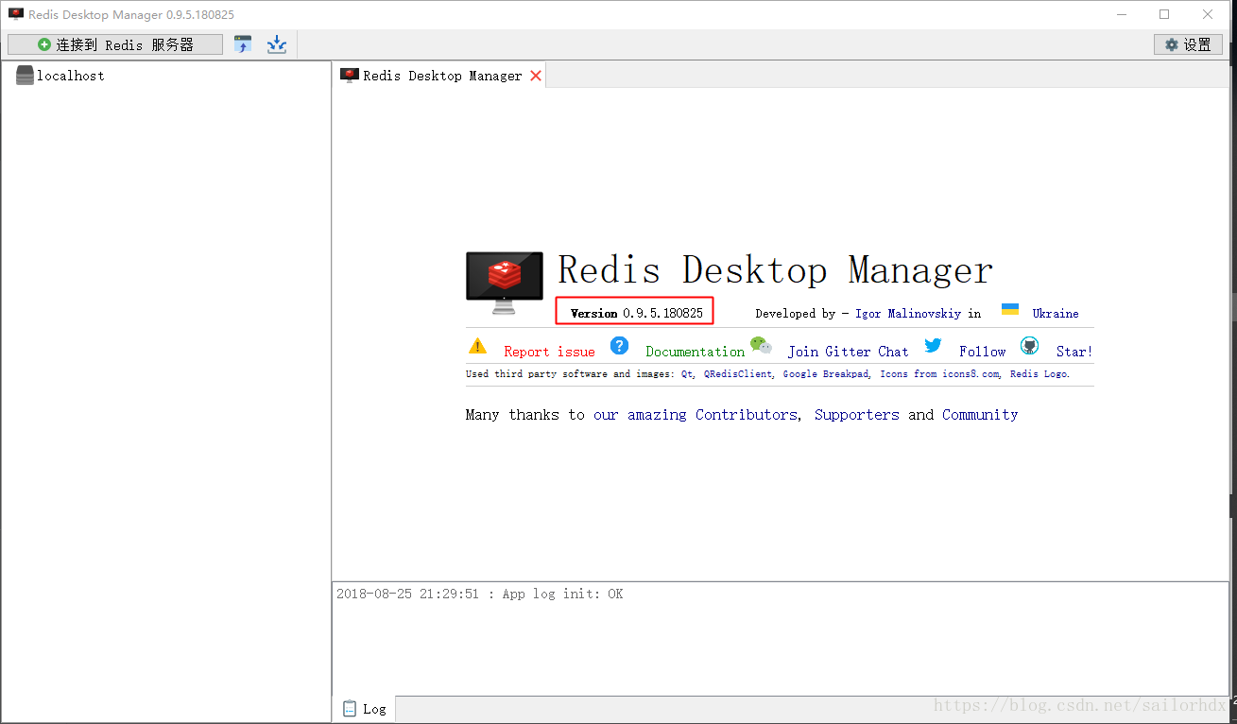Select localhost in the connection tree

click(71, 76)
